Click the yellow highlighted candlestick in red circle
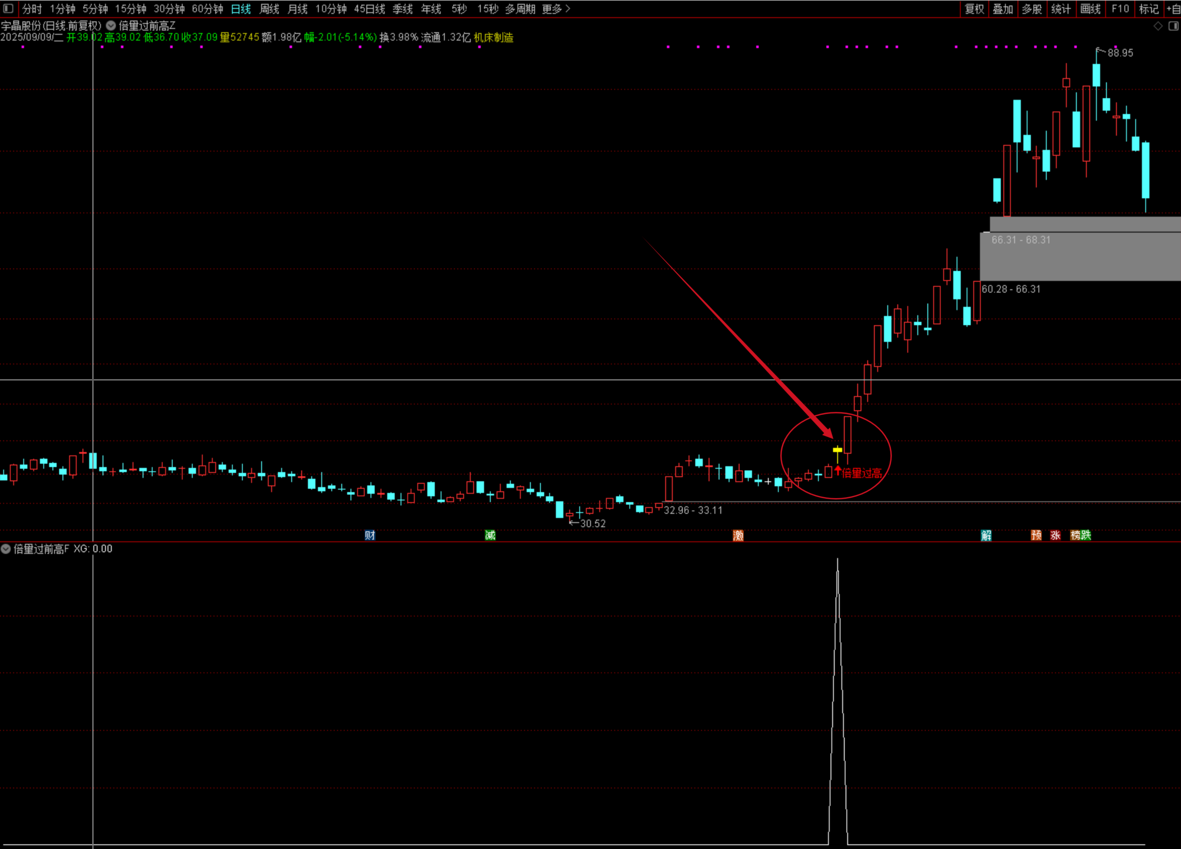The width and height of the screenshot is (1181, 849). [837, 450]
